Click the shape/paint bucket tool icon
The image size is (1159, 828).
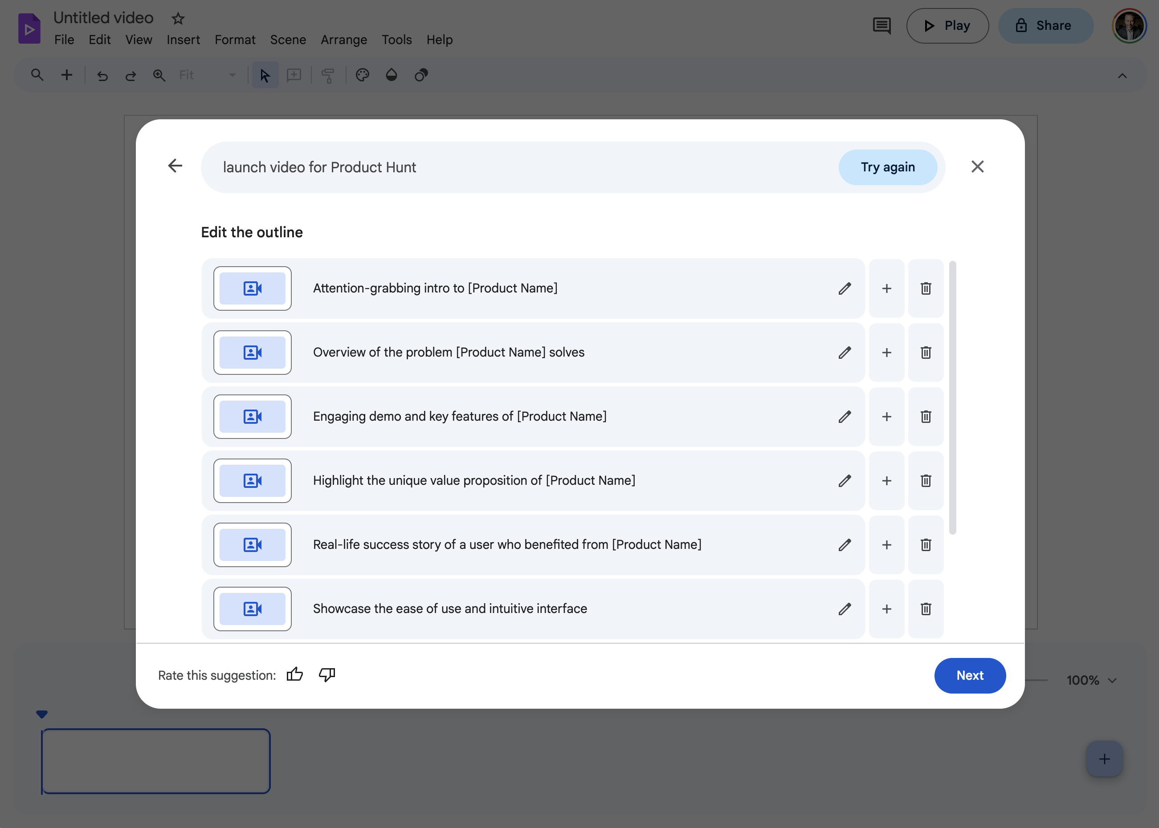(391, 74)
